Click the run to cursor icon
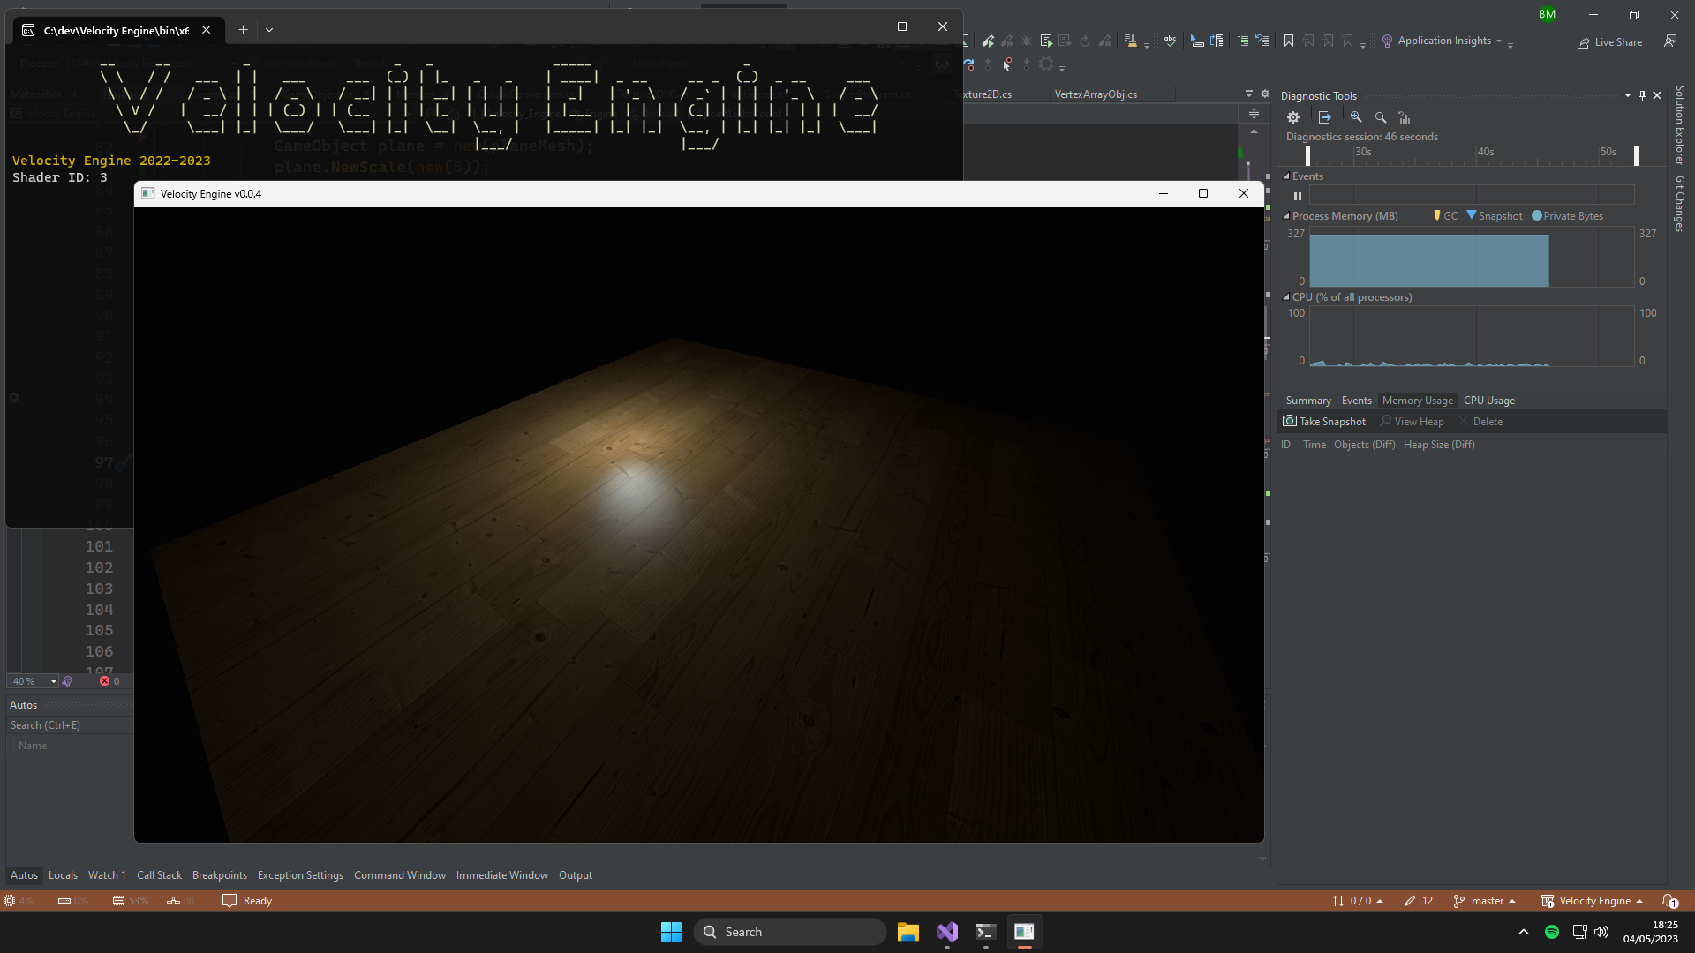 [x=1006, y=64]
